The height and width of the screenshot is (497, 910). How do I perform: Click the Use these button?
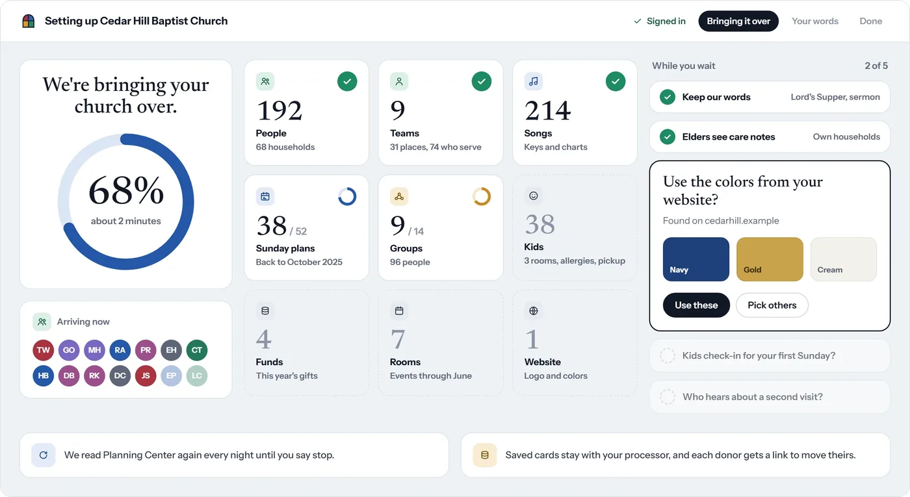click(x=696, y=305)
